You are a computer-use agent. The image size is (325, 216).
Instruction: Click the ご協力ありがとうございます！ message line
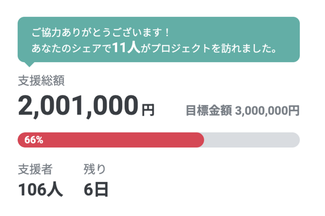[x=101, y=33]
